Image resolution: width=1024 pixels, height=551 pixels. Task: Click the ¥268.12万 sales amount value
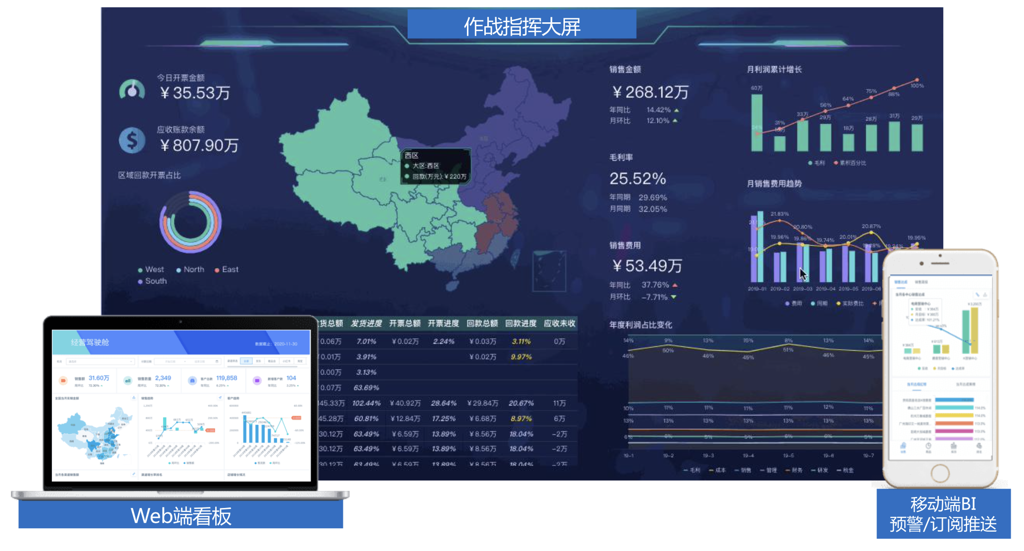pos(650,92)
